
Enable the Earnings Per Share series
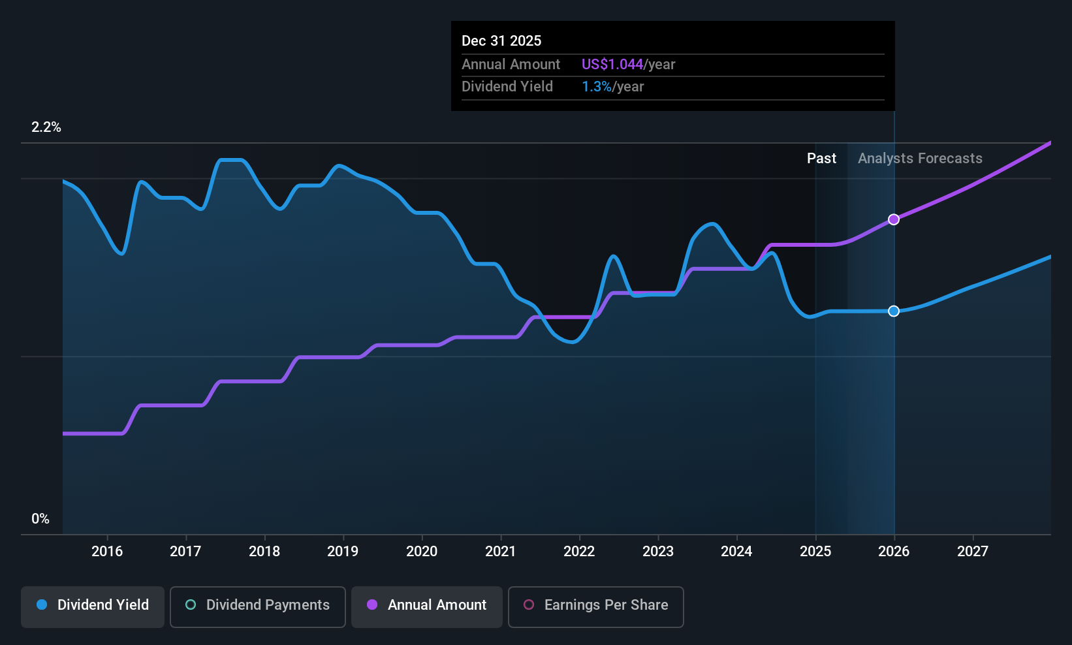[x=596, y=607]
